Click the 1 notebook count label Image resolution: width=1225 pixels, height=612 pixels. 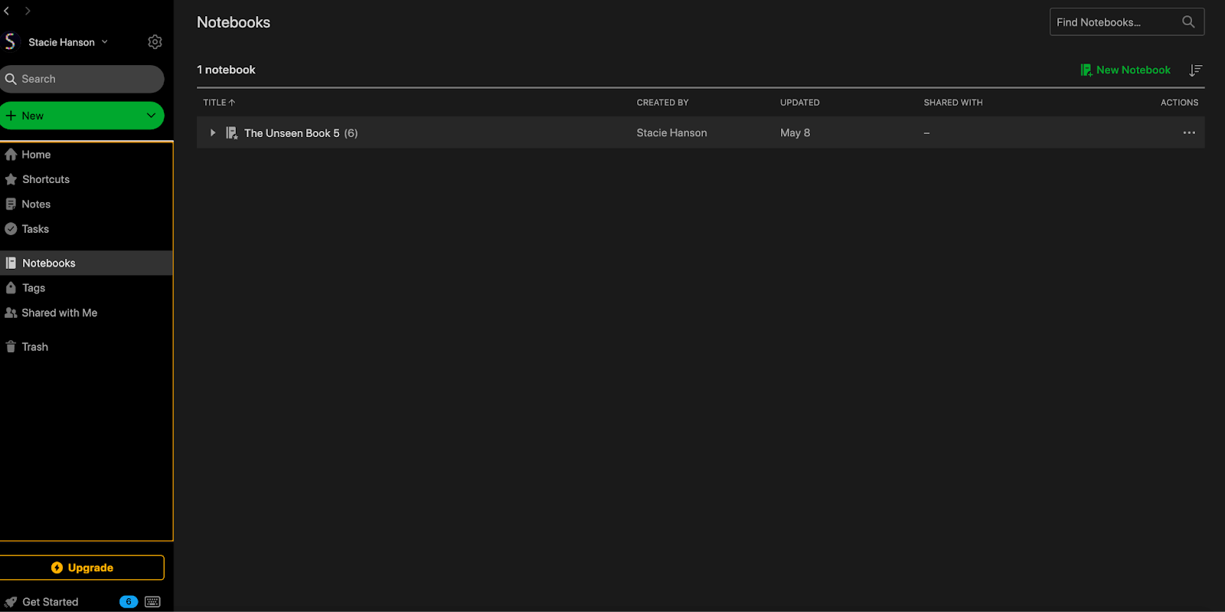tap(226, 70)
